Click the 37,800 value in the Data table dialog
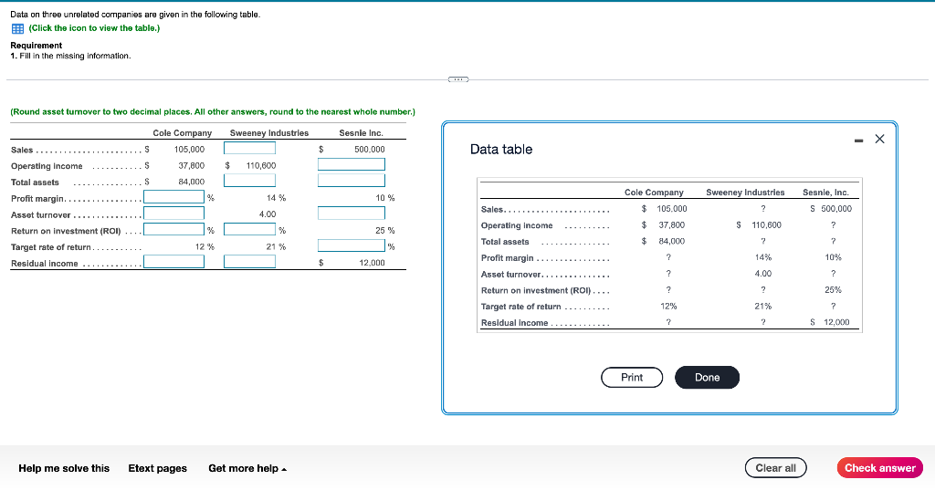The image size is (935, 490). click(x=671, y=224)
